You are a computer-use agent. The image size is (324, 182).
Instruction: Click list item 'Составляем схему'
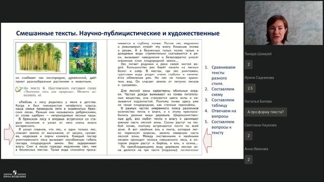[220, 92]
